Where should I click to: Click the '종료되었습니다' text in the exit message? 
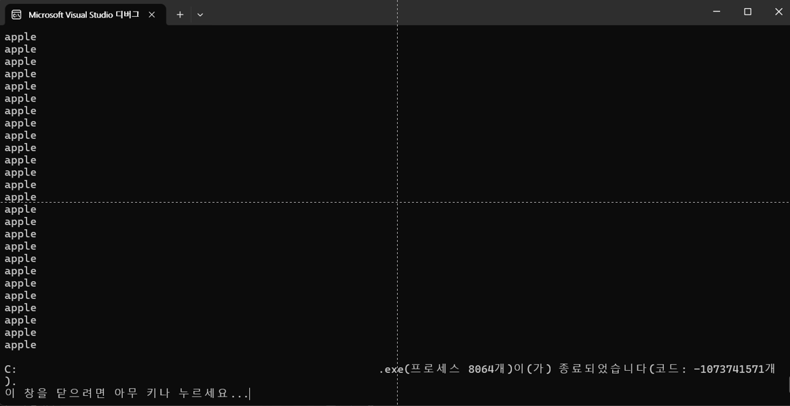click(x=603, y=369)
